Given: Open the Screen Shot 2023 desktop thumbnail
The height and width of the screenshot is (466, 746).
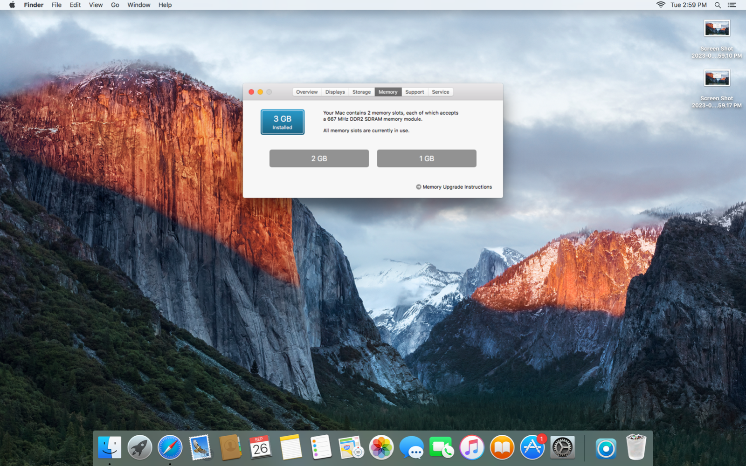Looking at the screenshot, I should coord(717,28).
